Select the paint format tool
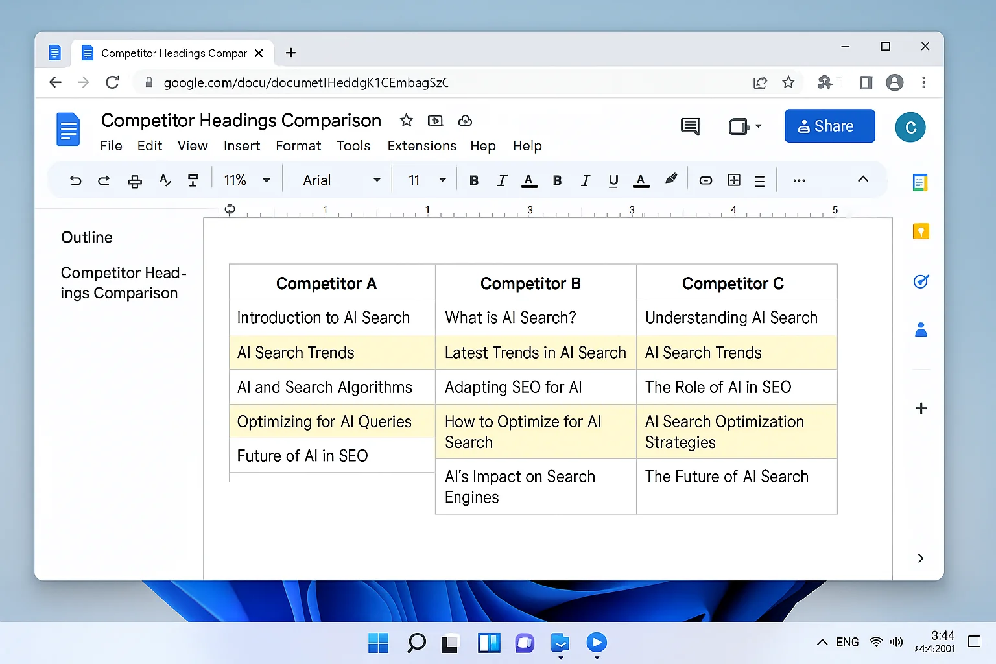Viewport: 996px width, 664px height. pos(193,180)
